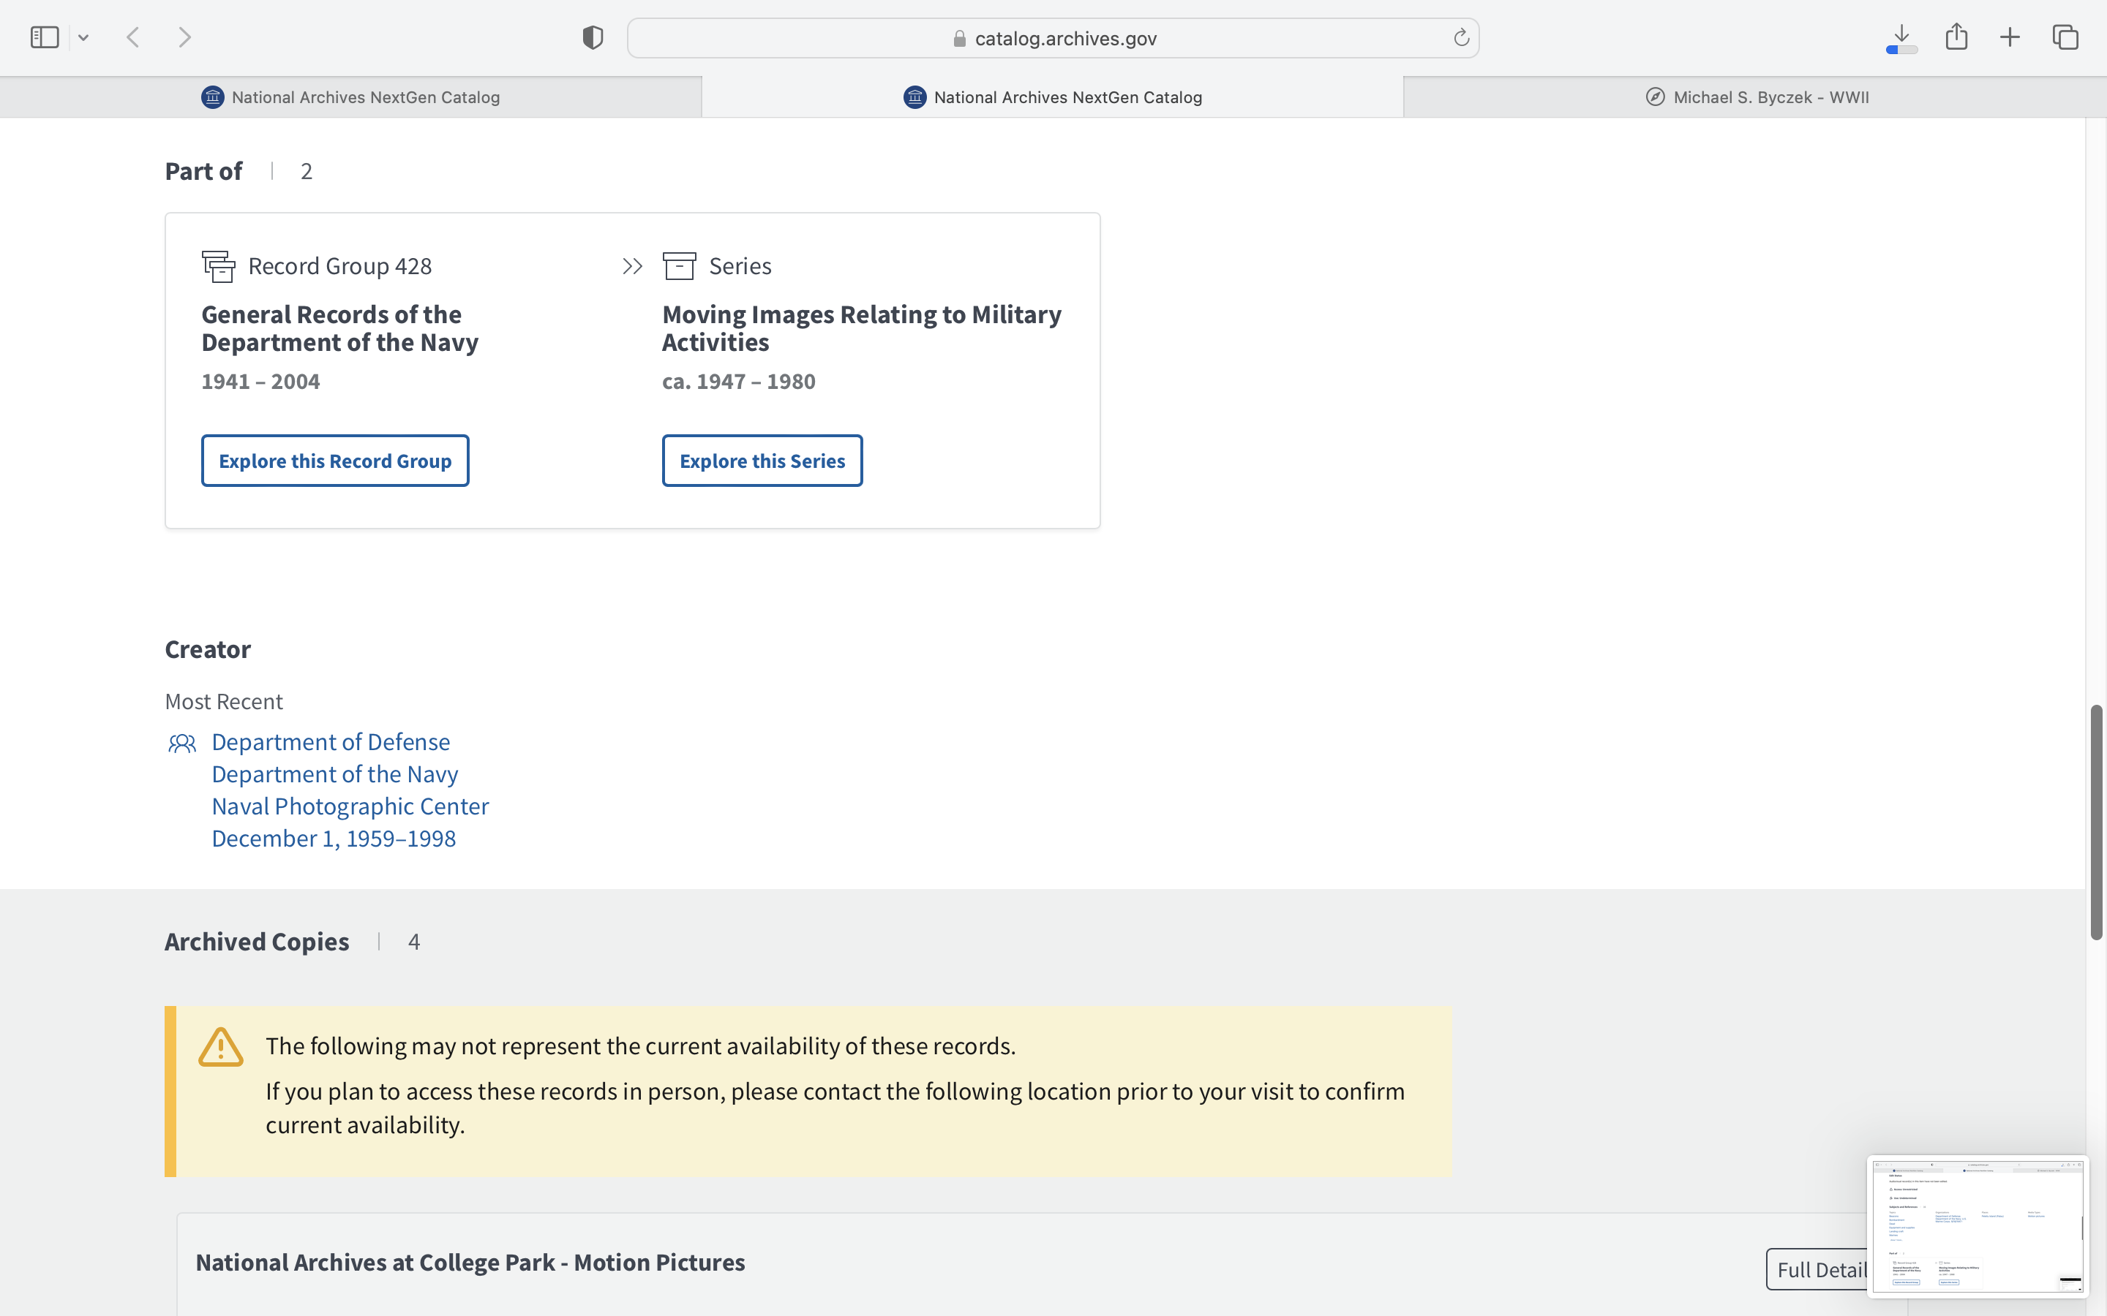This screenshot has width=2107, height=1316.
Task: Click Explore this Record Group button
Action: [335, 461]
